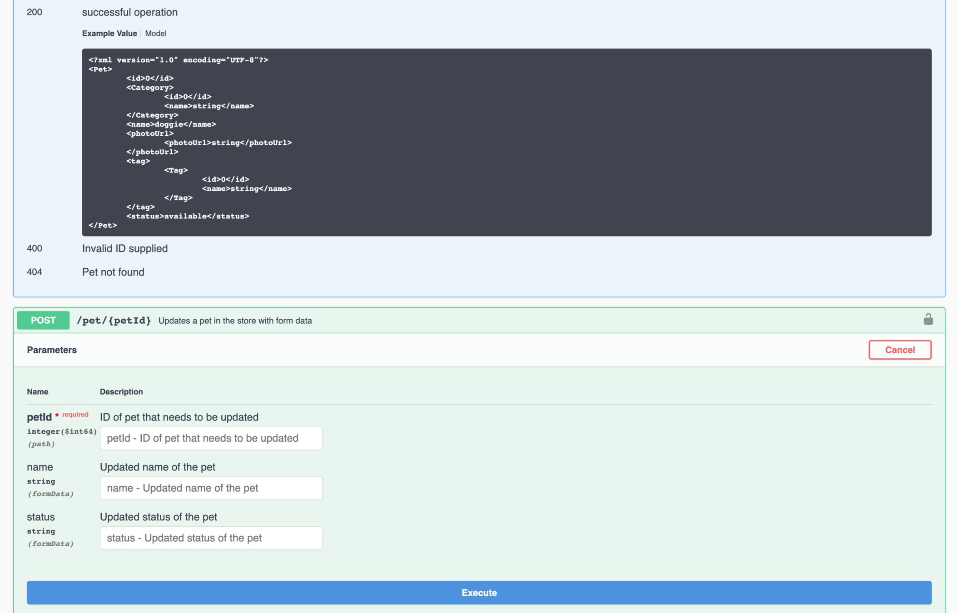The image size is (958, 613).
Task: Click the status form data field
Action: coord(211,538)
